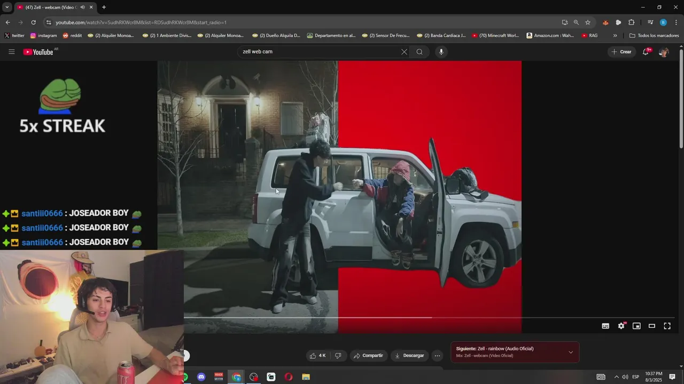The width and height of the screenshot is (684, 384).
Task: Open the install/cast icon in address bar
Action: 565,22
